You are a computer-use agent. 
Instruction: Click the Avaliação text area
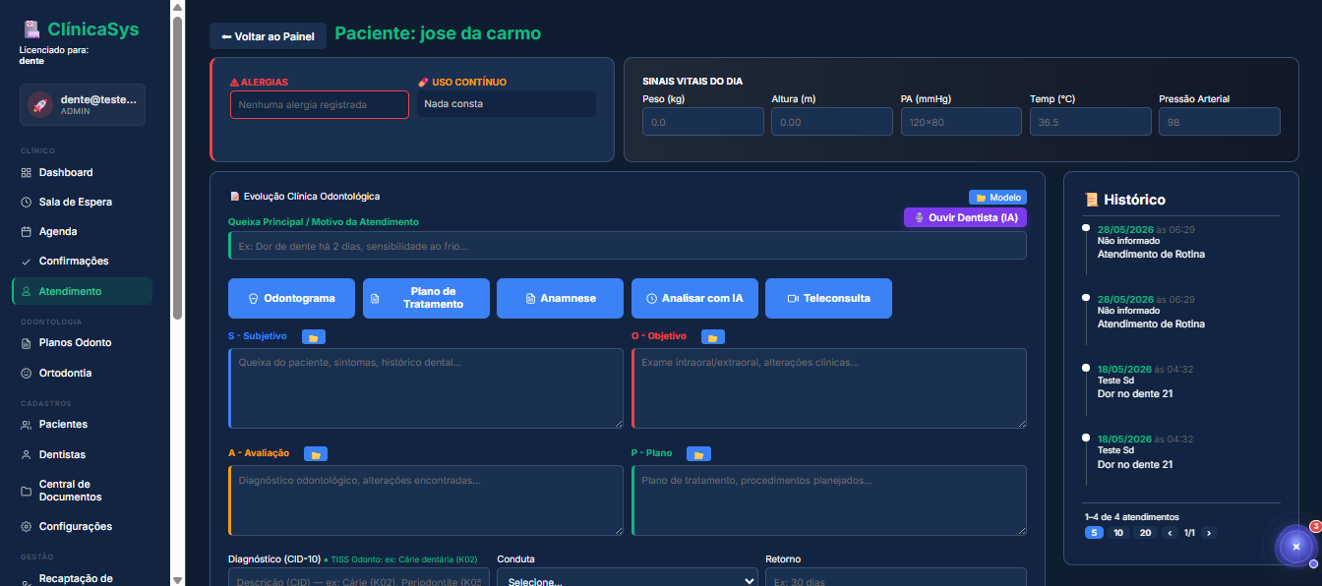point(426,500)
